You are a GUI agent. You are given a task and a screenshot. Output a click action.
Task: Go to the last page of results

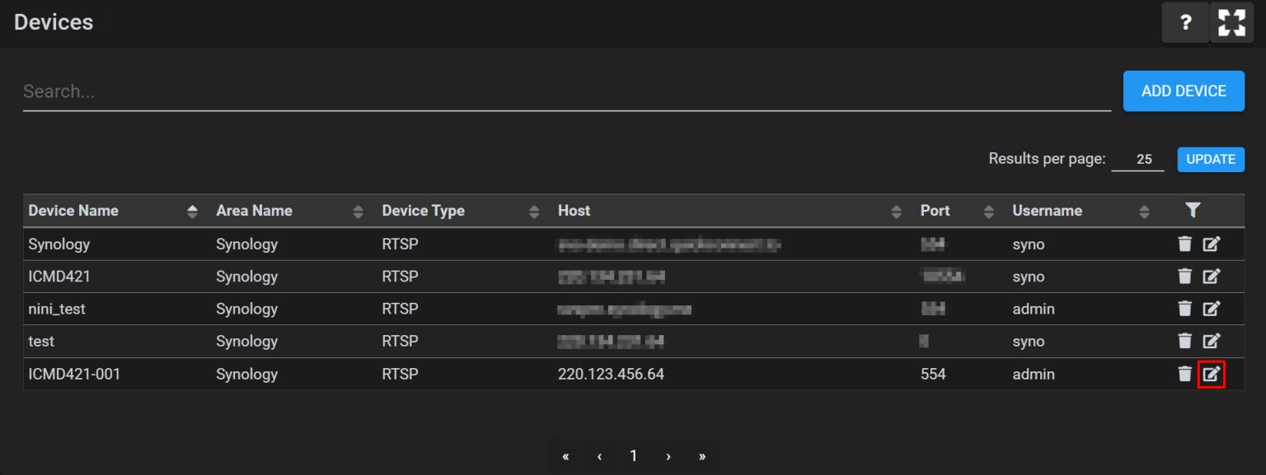coord(701,456)
